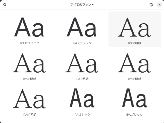Click the すべてのフォント window title
The height and width of the screenshot is (123, 164).
[82, 5]
